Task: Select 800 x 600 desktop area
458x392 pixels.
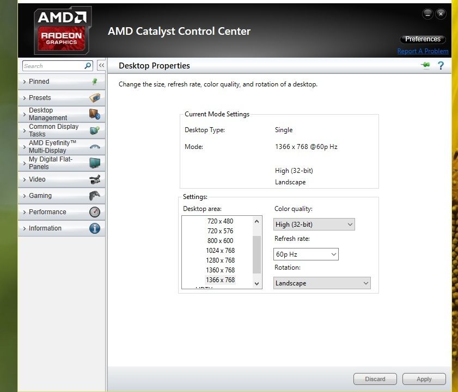Action: tap(220, 241)
